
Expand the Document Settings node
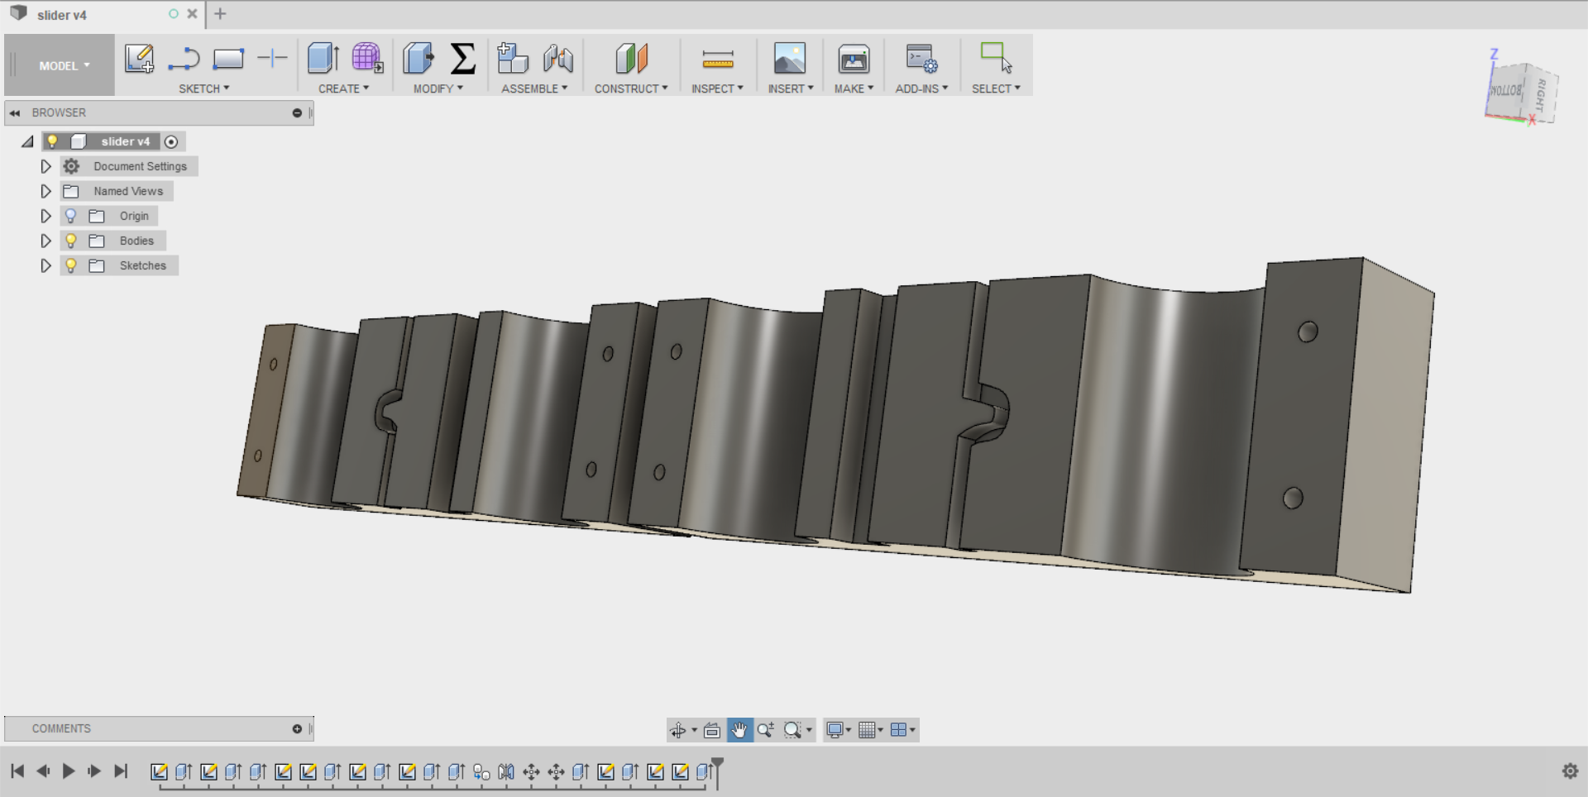pyautogui.click(x=46, y=166)
